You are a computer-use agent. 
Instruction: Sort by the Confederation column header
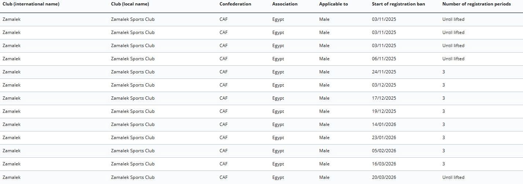click(235, 4)
